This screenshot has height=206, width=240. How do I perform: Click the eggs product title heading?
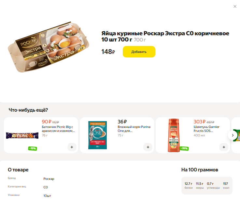pos(165,37)
